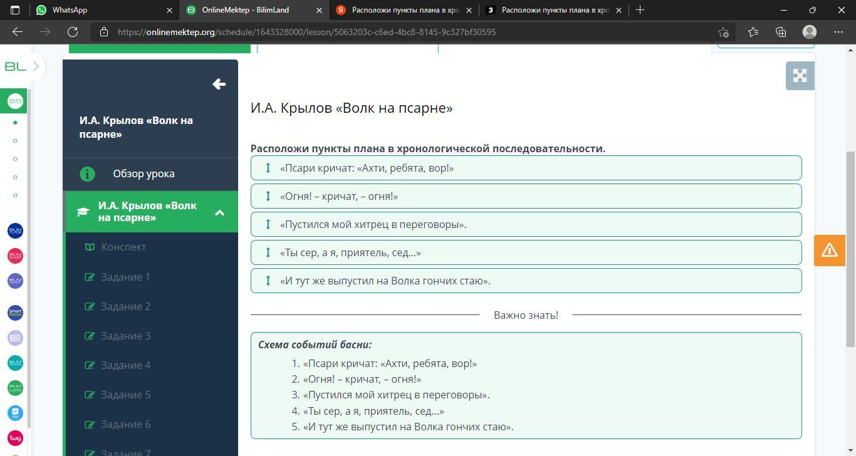Click the browser refresh button
856x456 pixels.
pyautogui.click(x=73, y=32)
